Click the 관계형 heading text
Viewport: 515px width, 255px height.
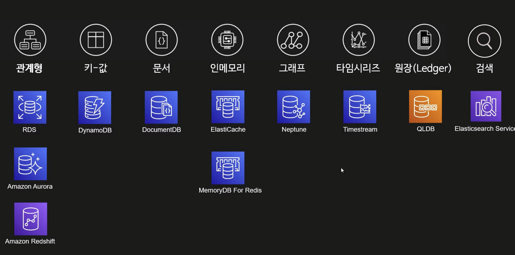[x=29, y=68]
